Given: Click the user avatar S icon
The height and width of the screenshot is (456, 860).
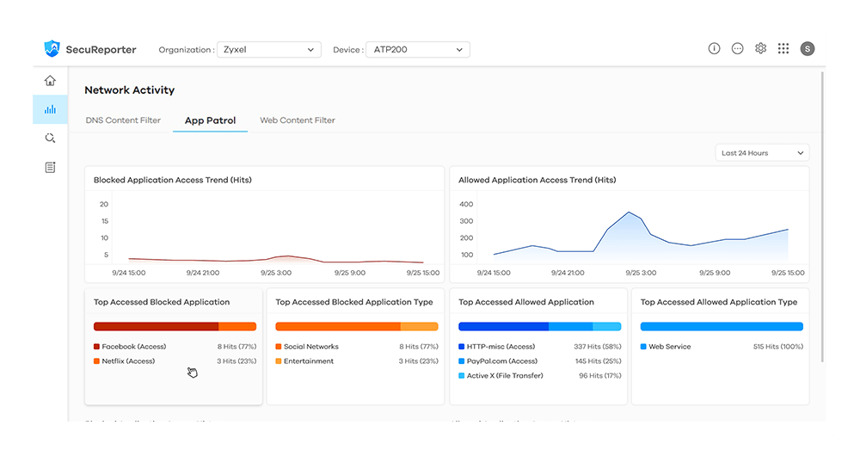Looking at the screenshot, I should coord(808,49).
